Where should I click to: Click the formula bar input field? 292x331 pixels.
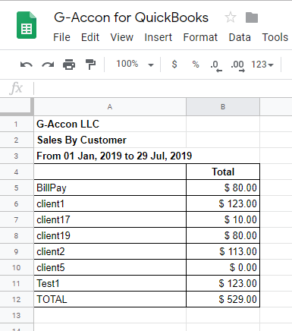pyautogui.click(x=163, y=89)
